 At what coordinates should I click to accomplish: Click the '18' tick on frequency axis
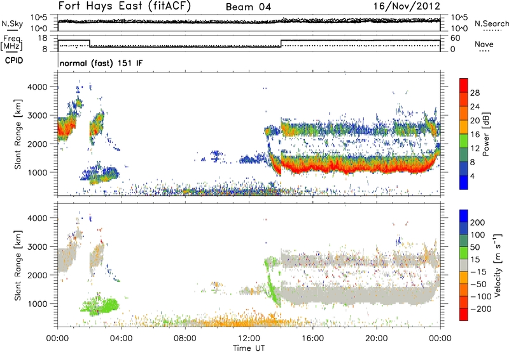point(43,38)
